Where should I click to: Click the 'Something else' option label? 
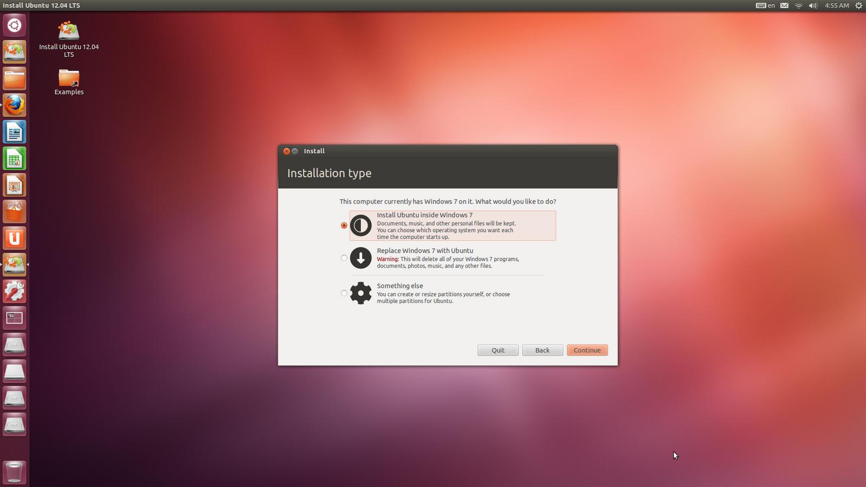click(x=400, y=286)
